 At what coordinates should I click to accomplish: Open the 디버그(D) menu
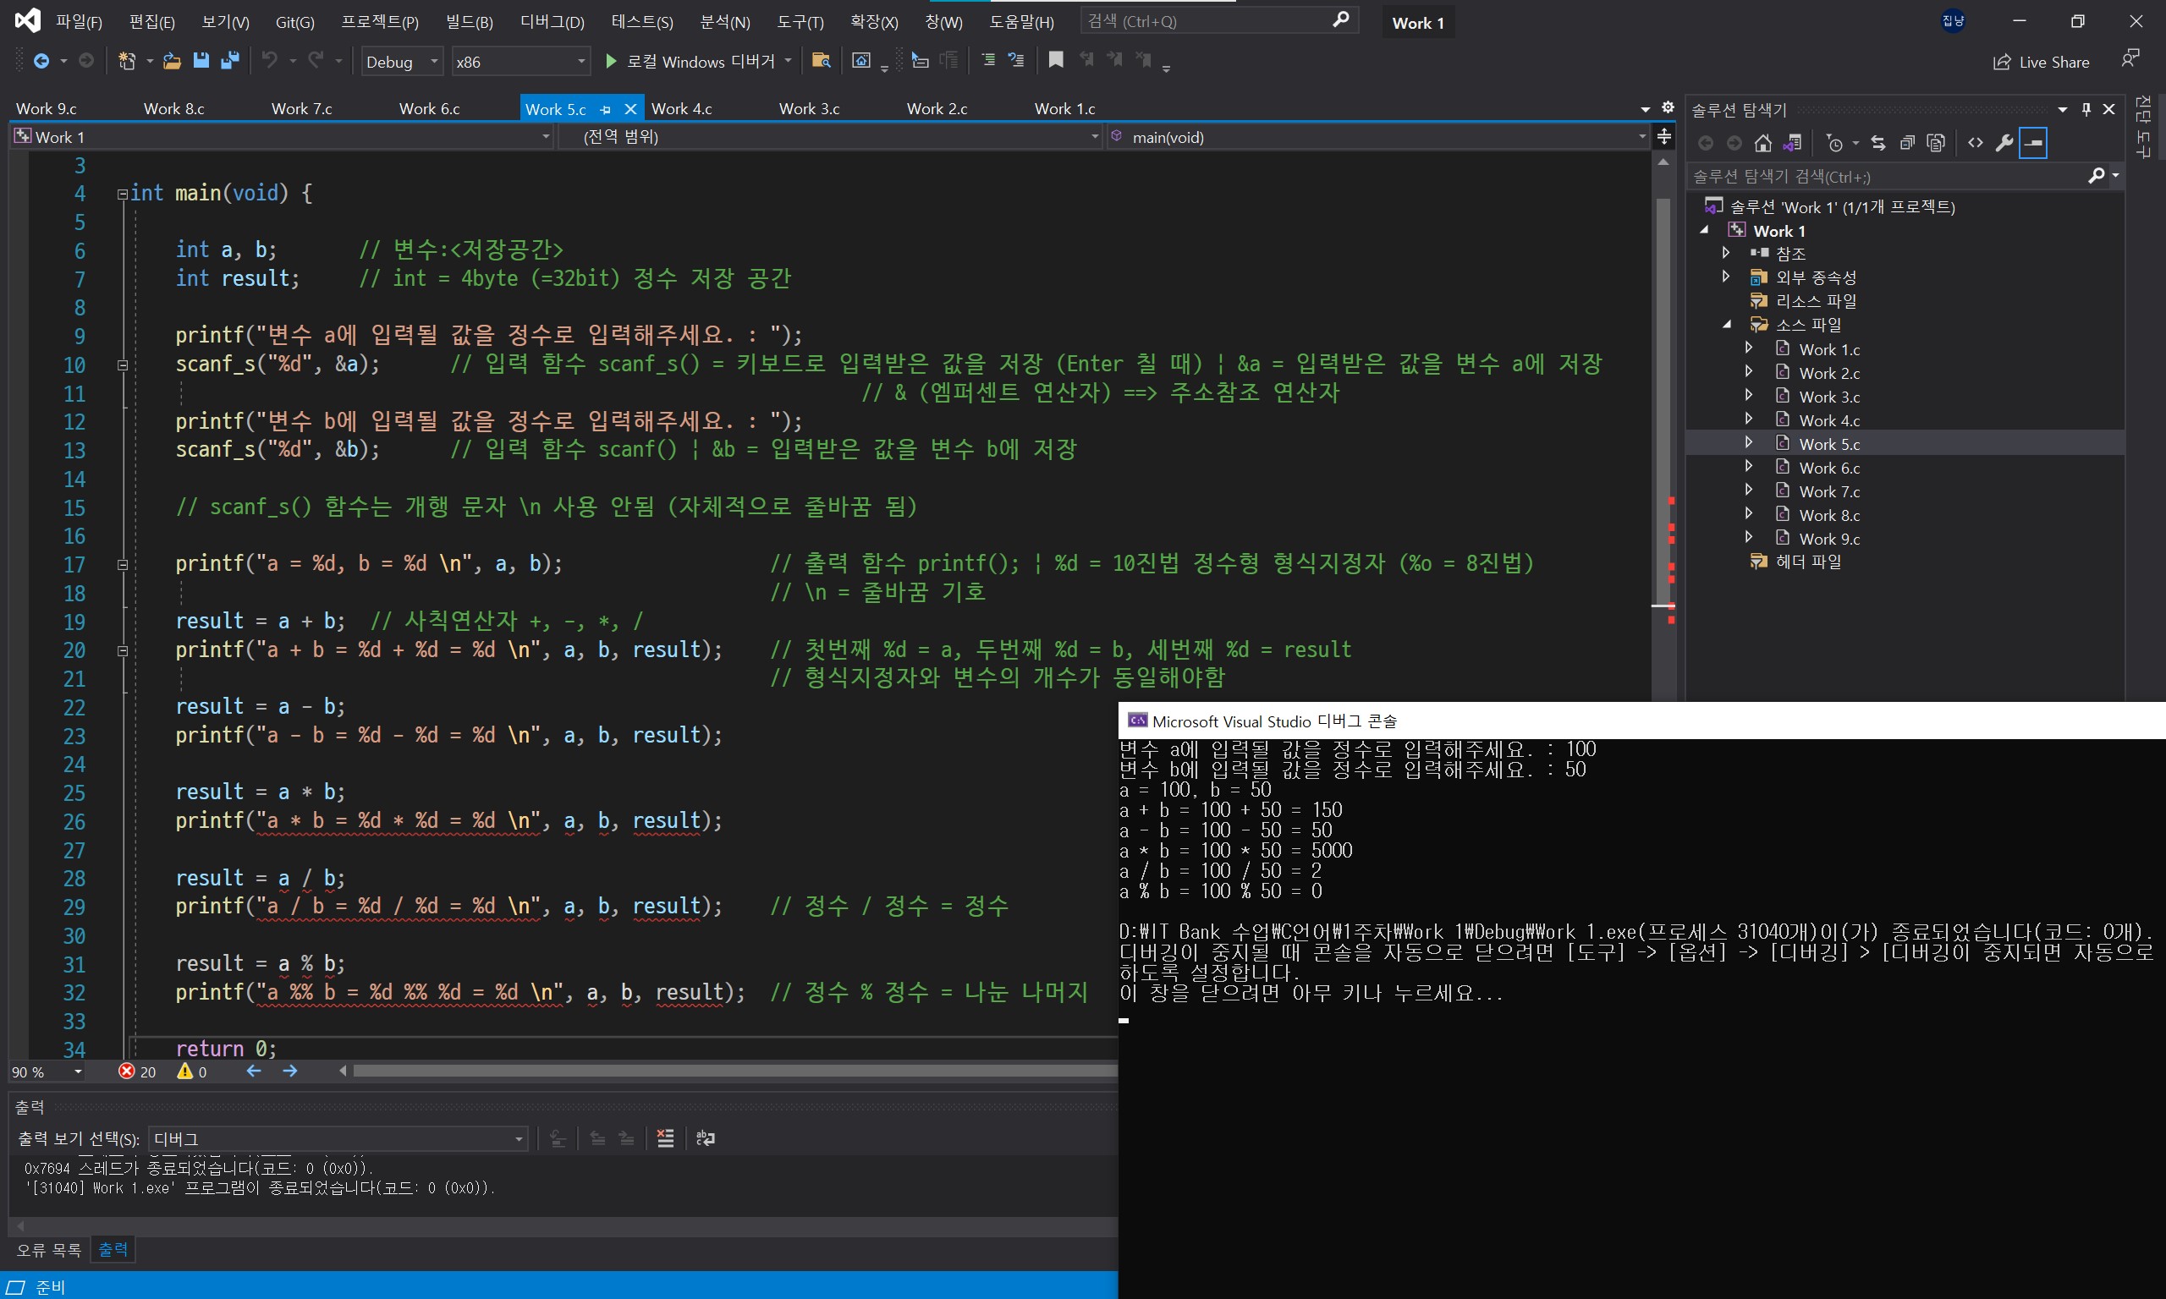pyautogui.click(x=552, y=22)
